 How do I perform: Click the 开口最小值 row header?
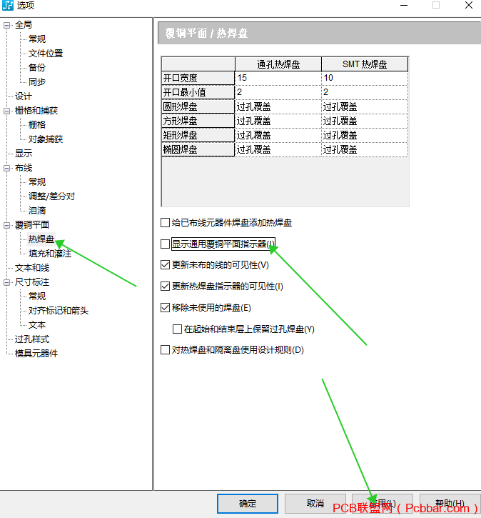coord(198,92)
